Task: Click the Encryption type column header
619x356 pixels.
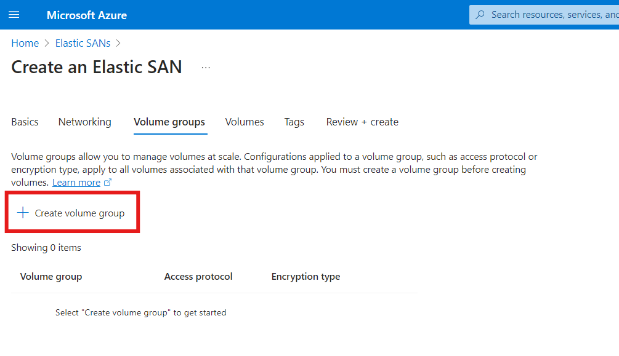Action: coord(305,277)
